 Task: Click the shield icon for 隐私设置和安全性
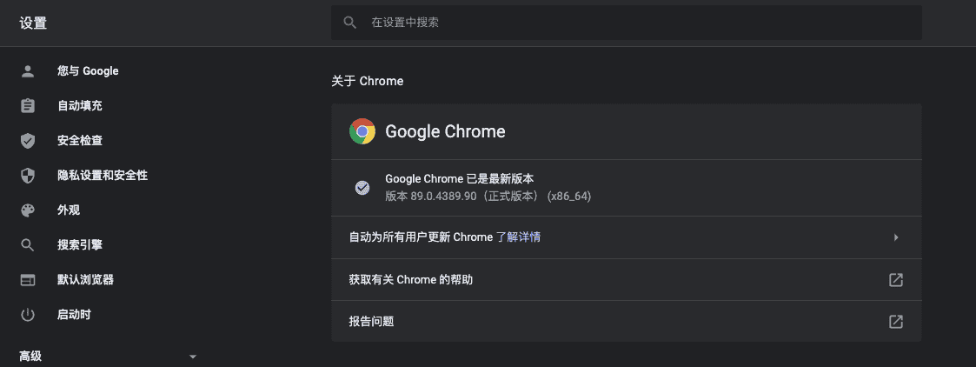(28, 176)
